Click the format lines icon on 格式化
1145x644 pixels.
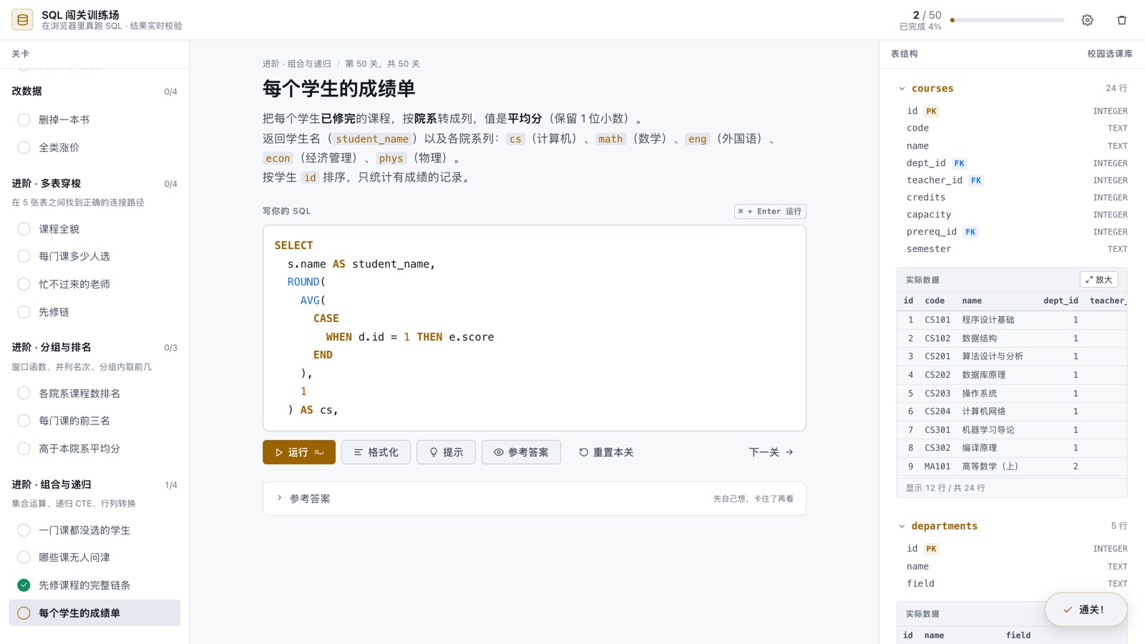pyautogui.click(x=358, y=452)
